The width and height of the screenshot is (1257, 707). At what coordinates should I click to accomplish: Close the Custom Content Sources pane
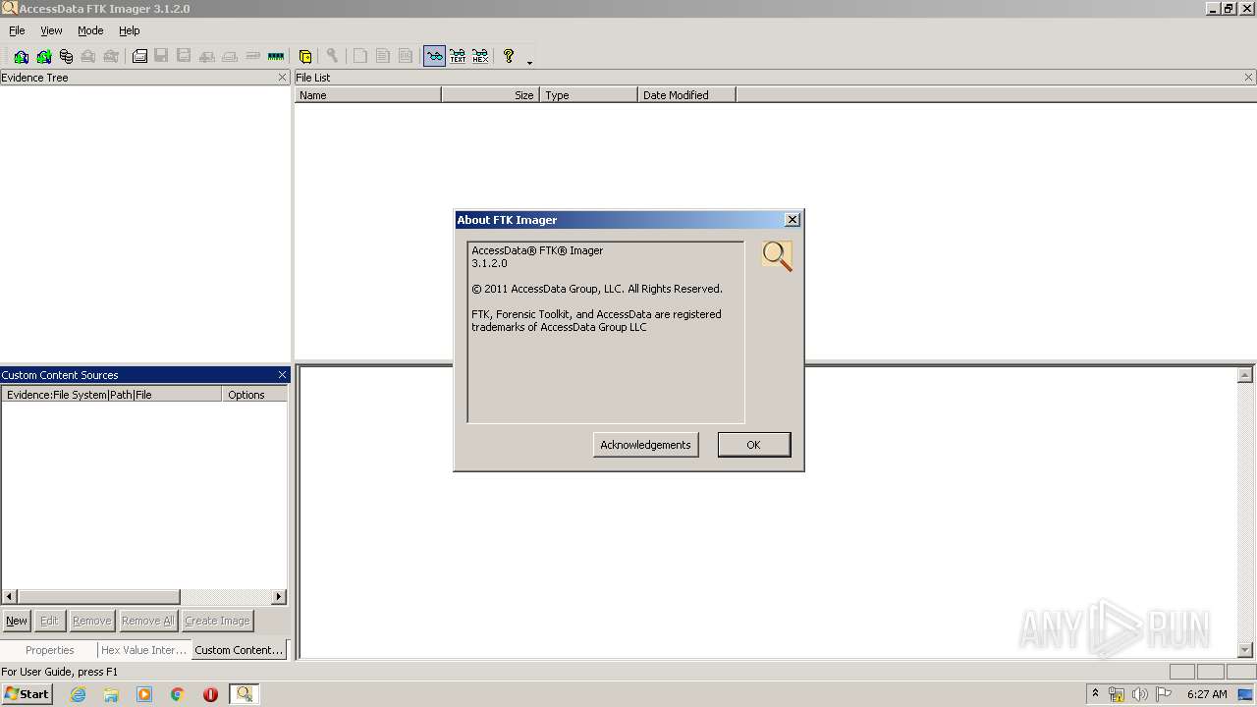tap(283, 375)
